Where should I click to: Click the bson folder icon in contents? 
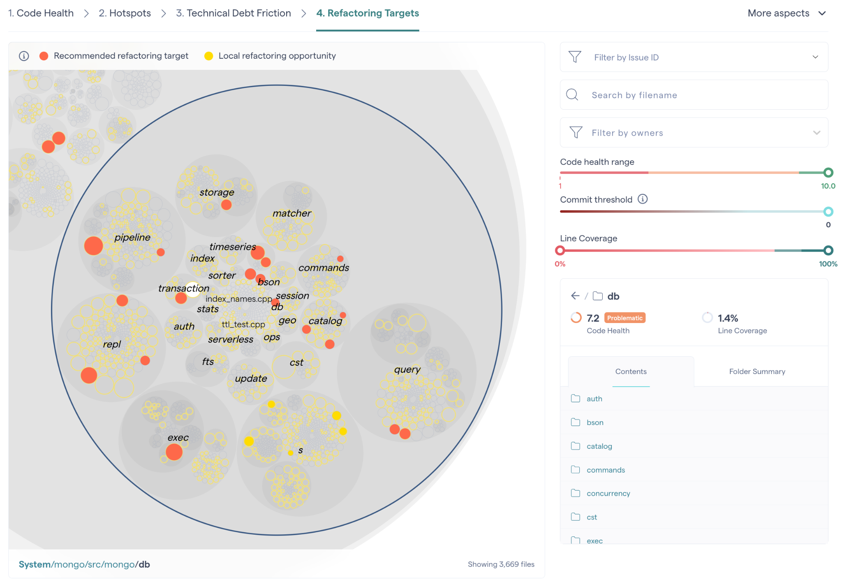tap(576, 422)
